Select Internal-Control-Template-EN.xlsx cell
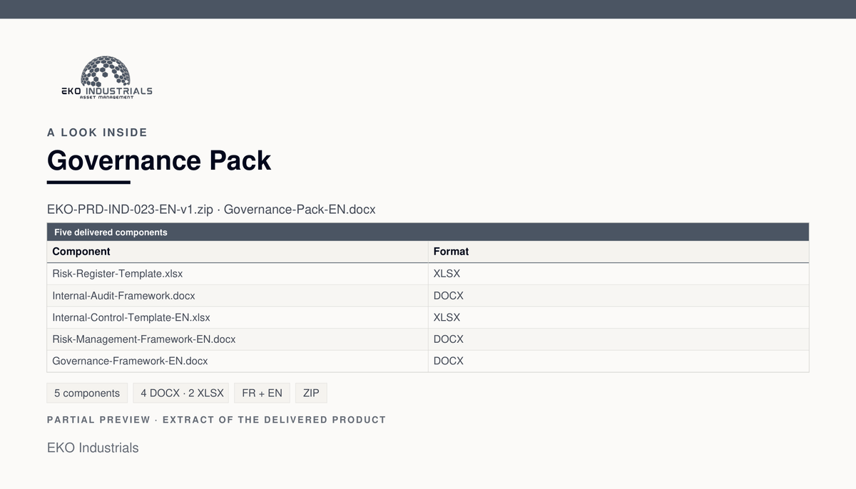Image resolution: width=856 pixels, height=489 pixels. pos(238,317)
